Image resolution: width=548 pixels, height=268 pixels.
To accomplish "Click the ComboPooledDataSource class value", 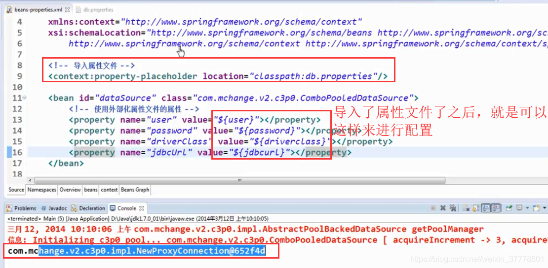I will [x=303, y=98].
